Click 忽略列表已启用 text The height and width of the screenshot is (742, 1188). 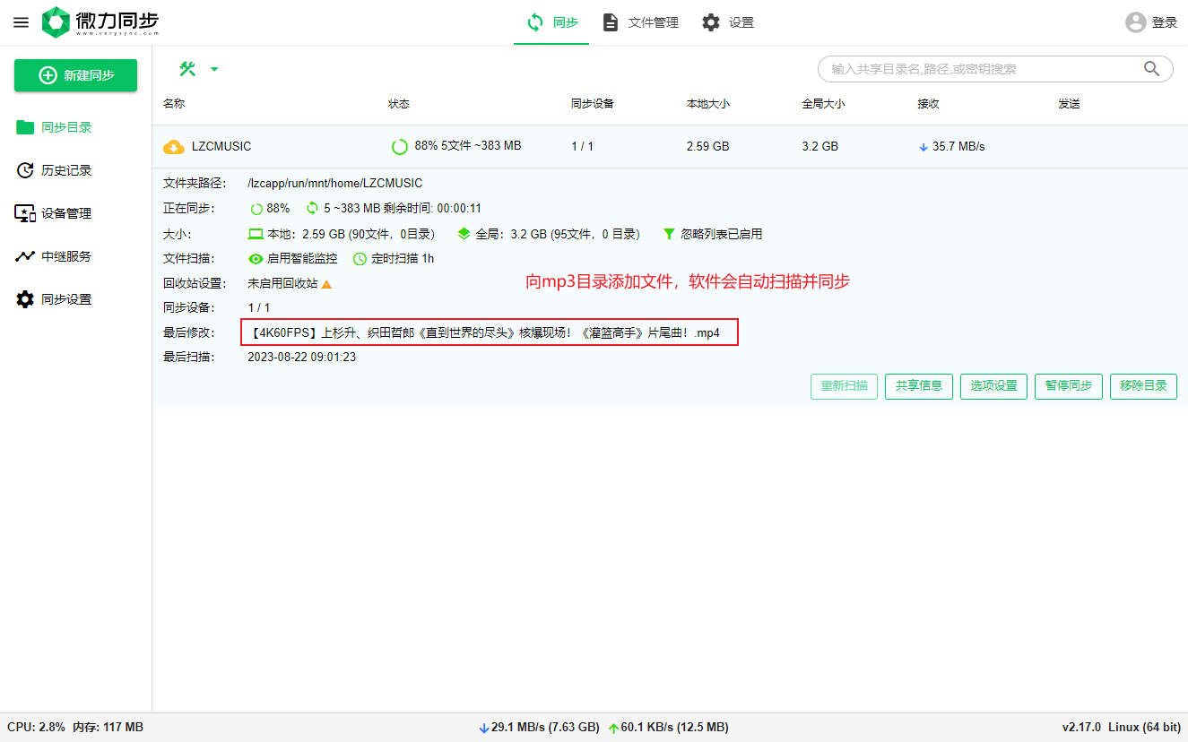[721, 234]
